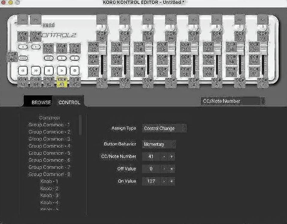Click the Rewind transport button
This screenshot has height=224, width=287.
point(23,71)
